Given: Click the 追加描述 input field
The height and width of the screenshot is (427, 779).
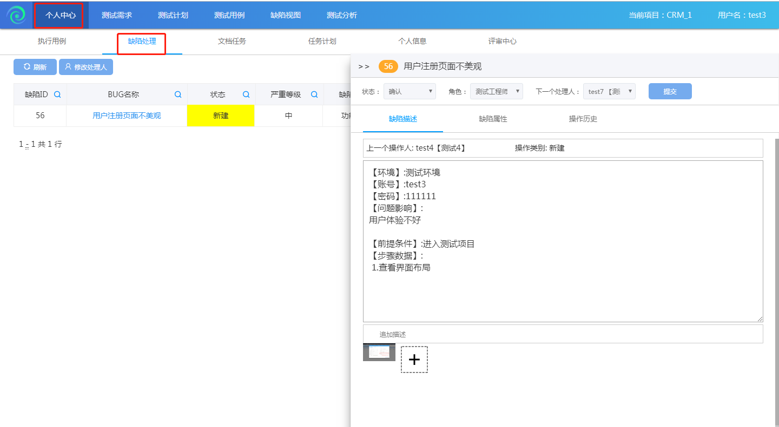Looking at the screenshot, I should click(563, 334).
